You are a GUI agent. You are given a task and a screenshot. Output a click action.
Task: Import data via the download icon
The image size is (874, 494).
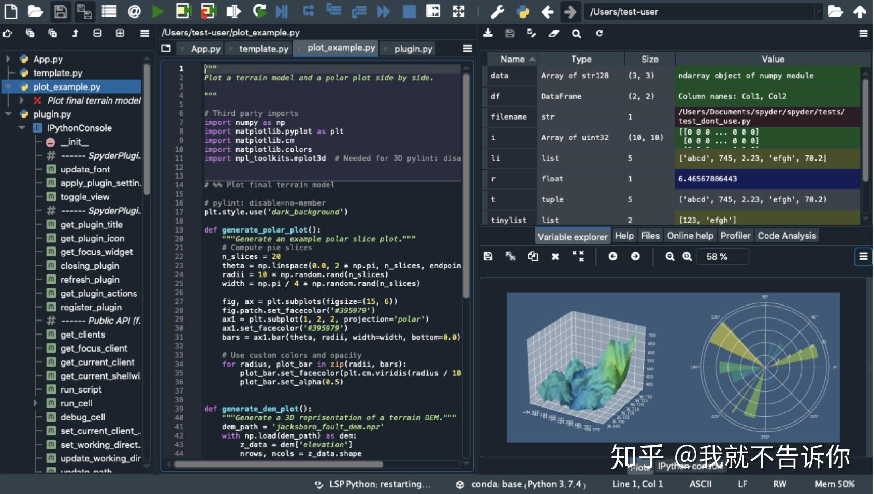pos(488,33)
